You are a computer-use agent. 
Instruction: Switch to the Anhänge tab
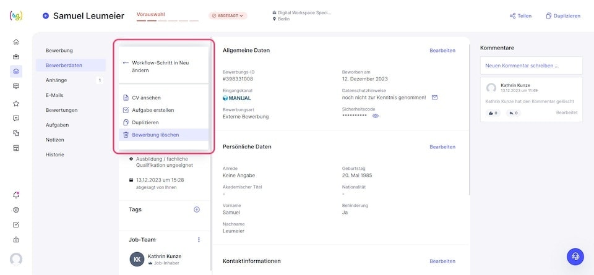pyautogui.click(x=56, y=80)
